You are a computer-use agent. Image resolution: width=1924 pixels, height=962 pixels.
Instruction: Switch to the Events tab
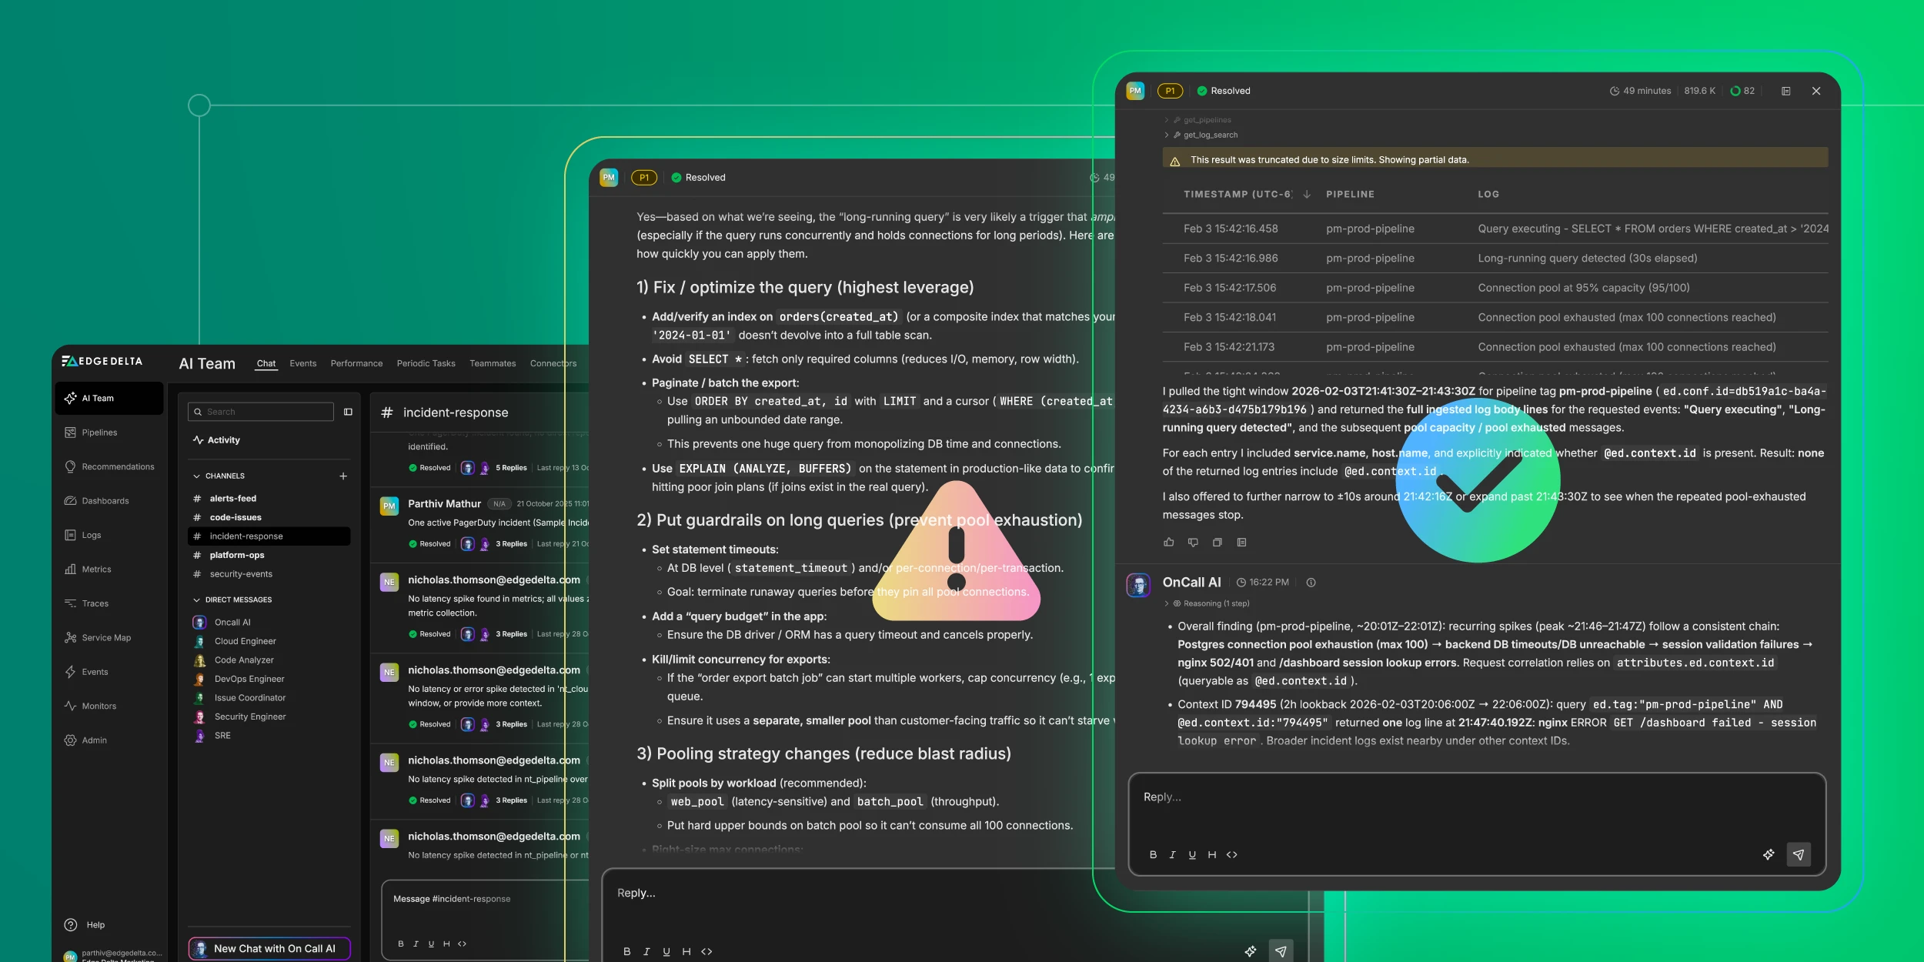tap(303, 362)
